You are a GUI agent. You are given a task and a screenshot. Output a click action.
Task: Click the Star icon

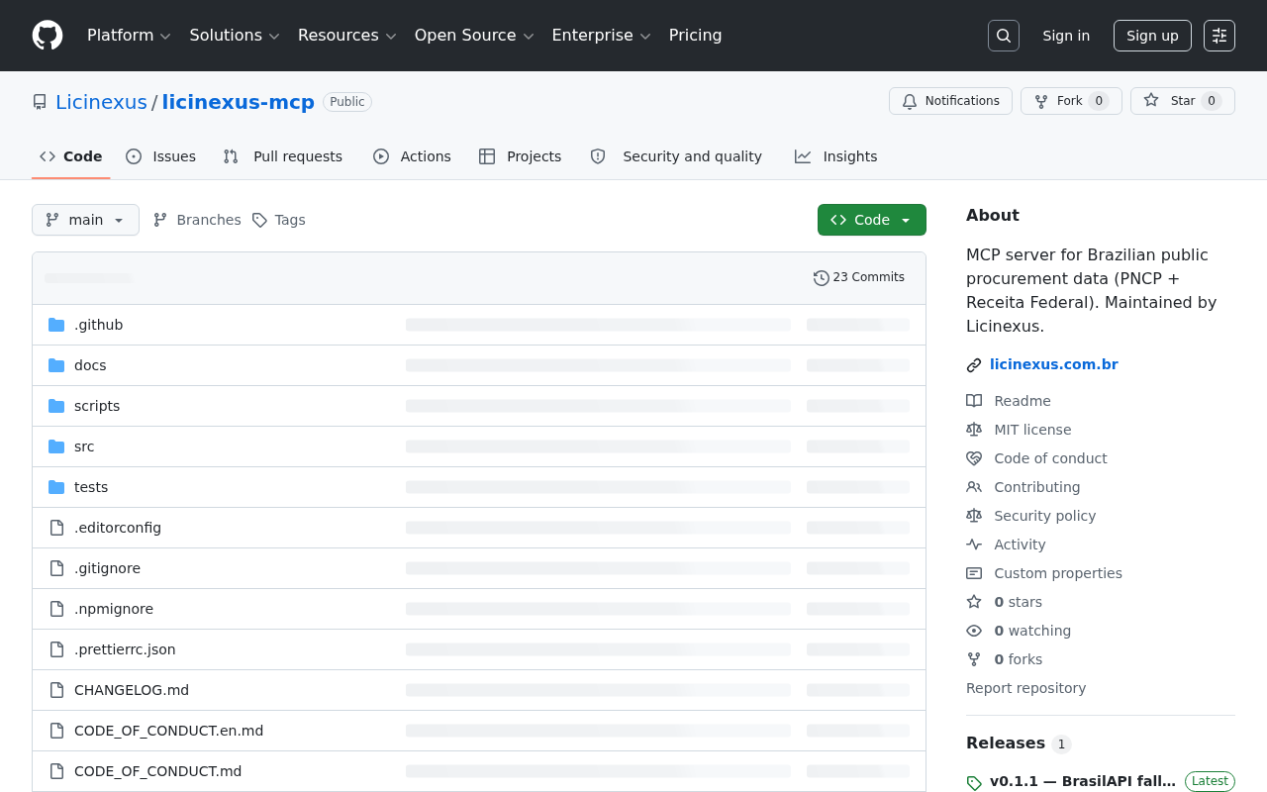coord(1151,101)
